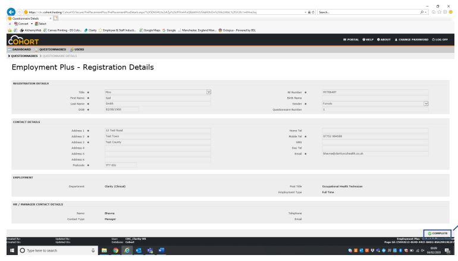Click the Postcode input field
The width and height of the screenshot is (458, 261).
[121, 165]
